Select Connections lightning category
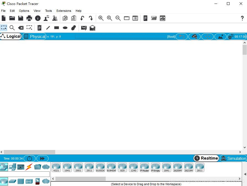Image resolution: width=247 pixels, height=186 pixels. pyautogui.click(x=29, y=167)
